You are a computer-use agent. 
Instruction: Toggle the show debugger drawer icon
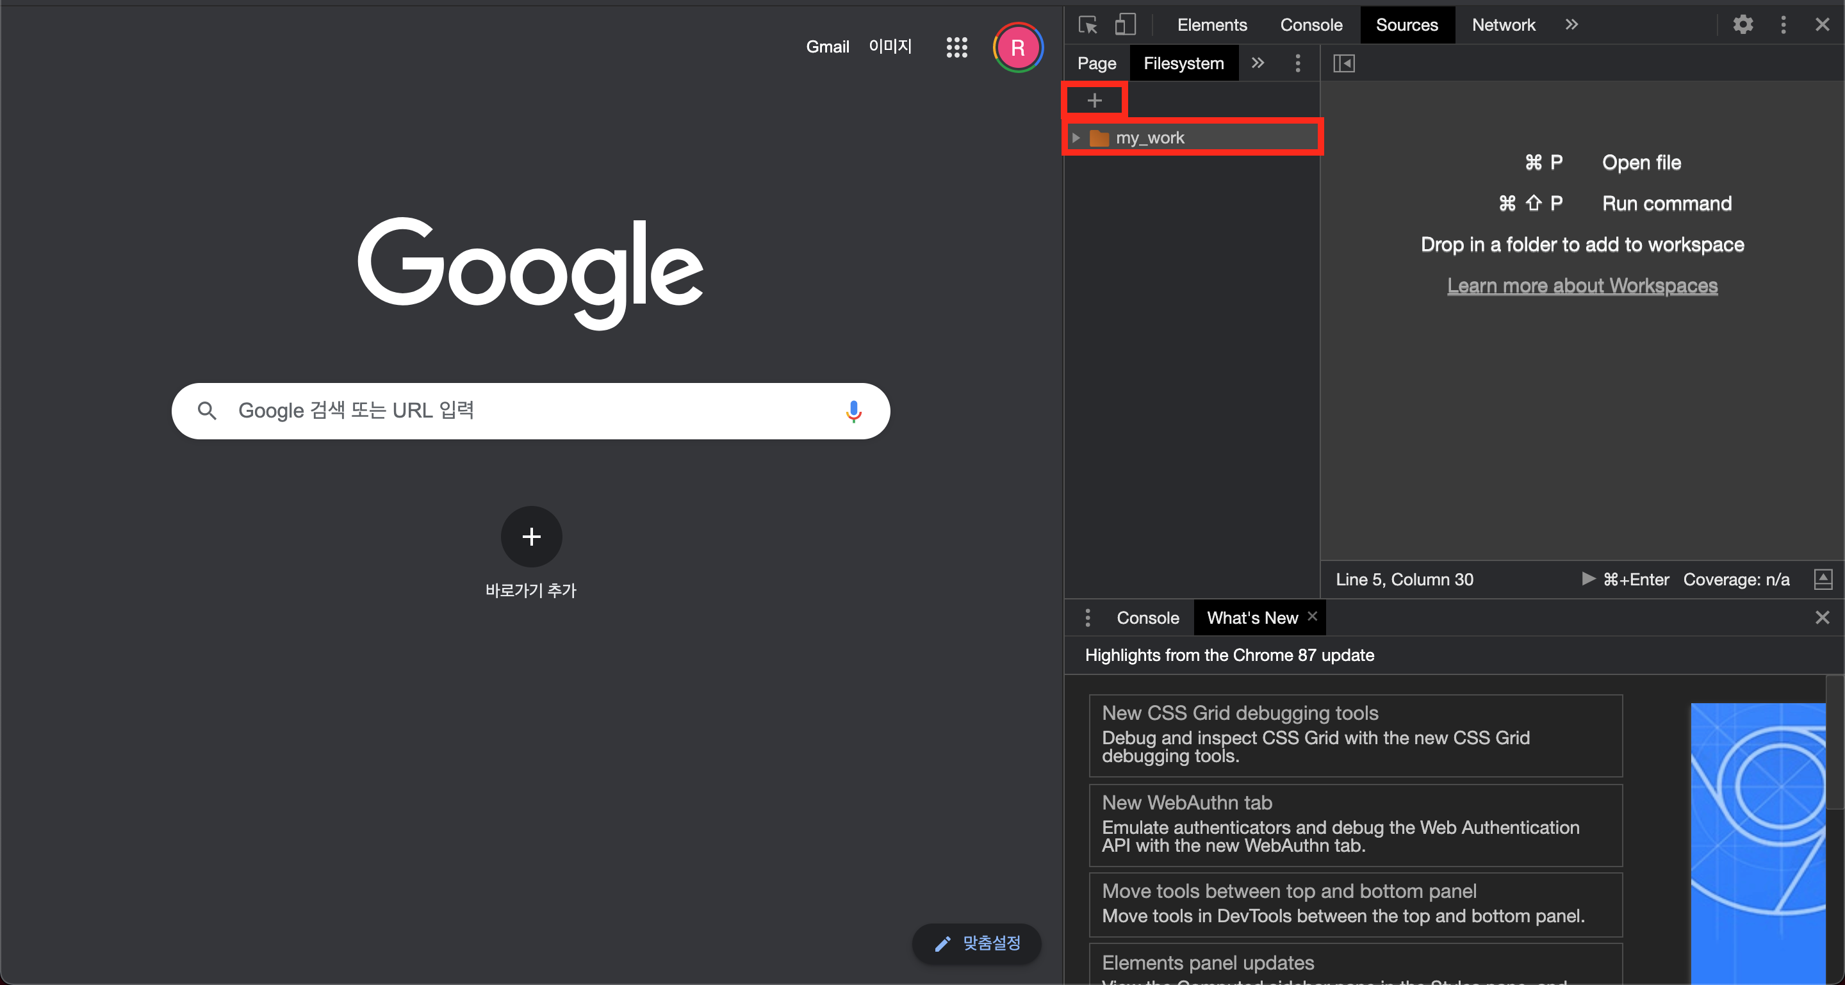pyautogui.click(x=1823, y=580)
